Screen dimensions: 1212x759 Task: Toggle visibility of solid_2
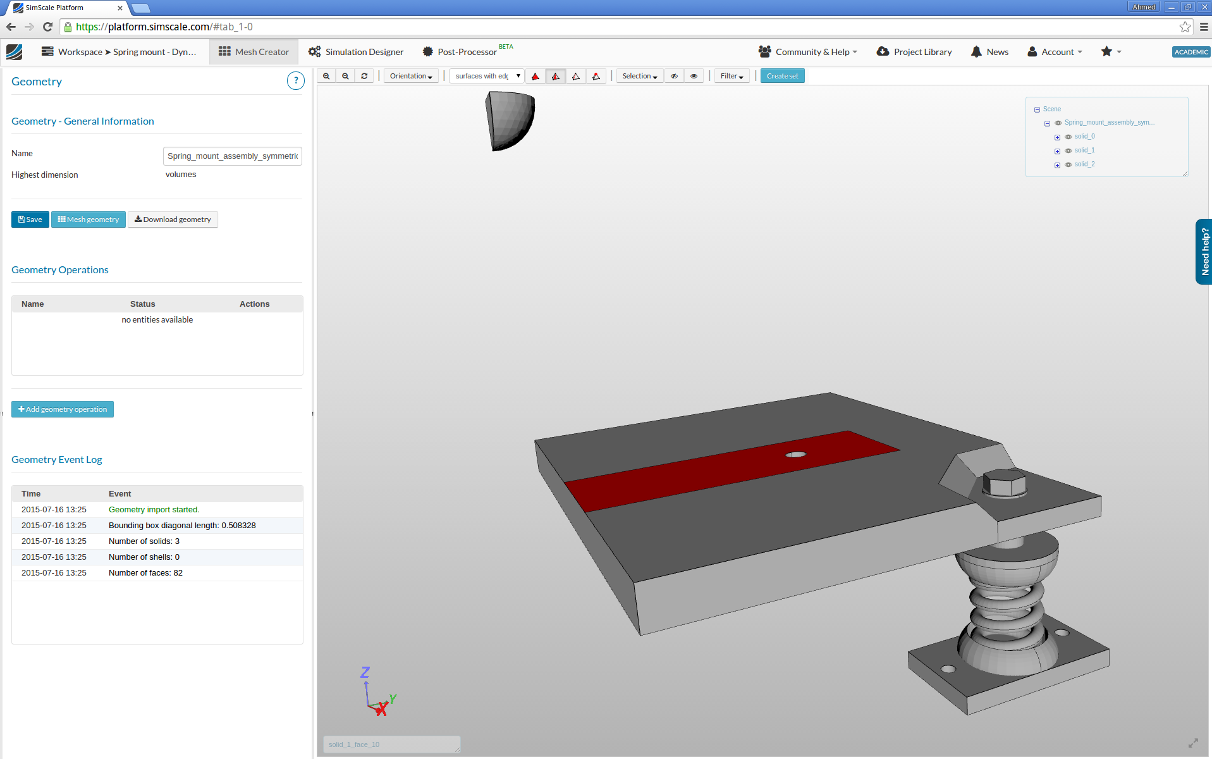pos(1068,164)
